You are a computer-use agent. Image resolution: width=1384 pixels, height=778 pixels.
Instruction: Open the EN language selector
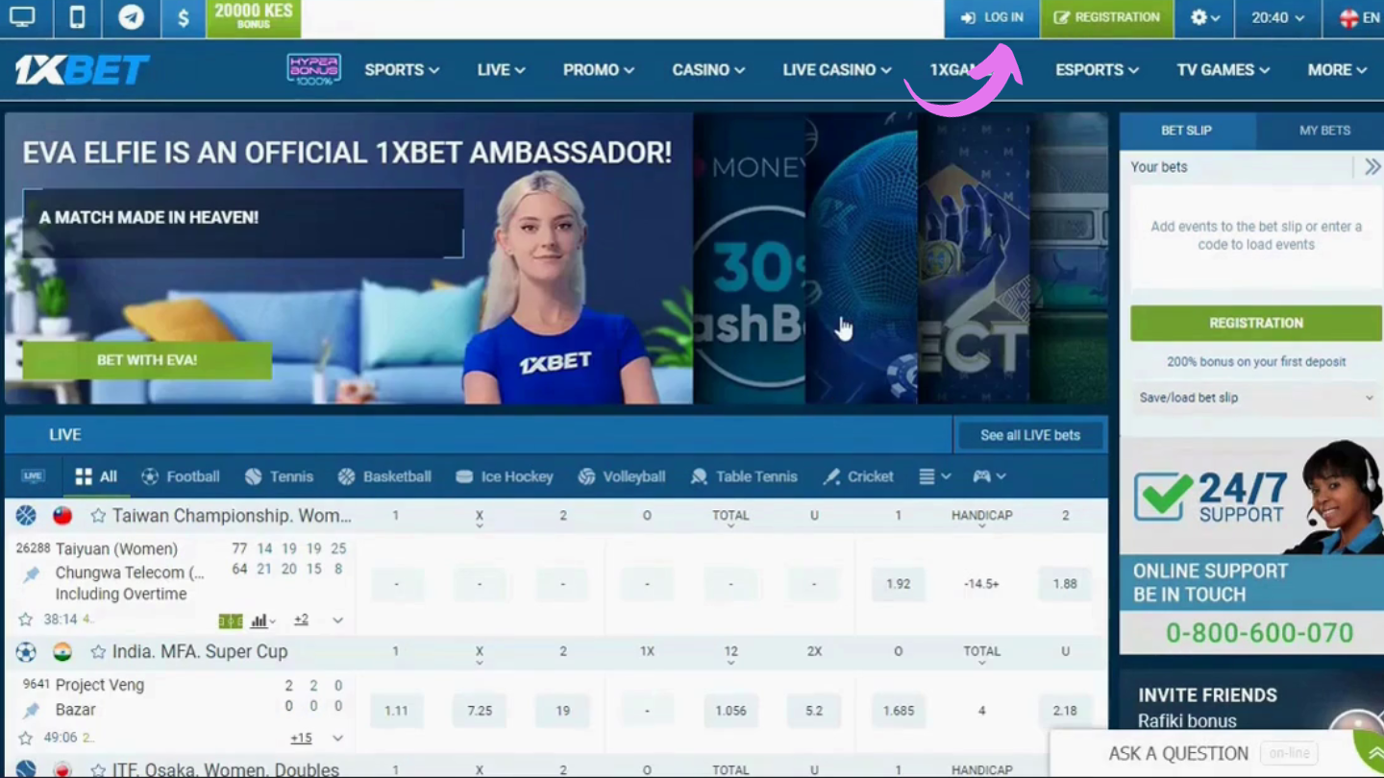1359,17
